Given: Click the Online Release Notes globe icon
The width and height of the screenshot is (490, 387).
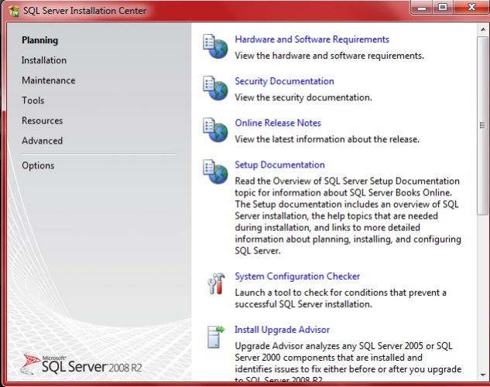Looking at the screenshot, I should coord(215,130).
